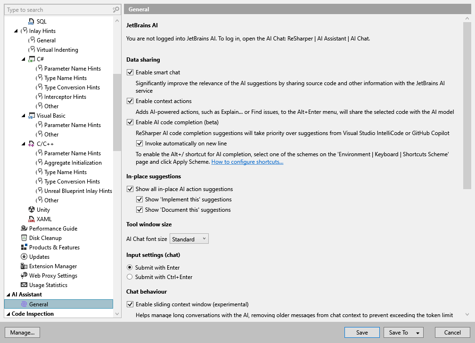This screenshot has height=343, width=475.
Task: Switch to the Code Inspection section
Action: [x=33, y=313]
